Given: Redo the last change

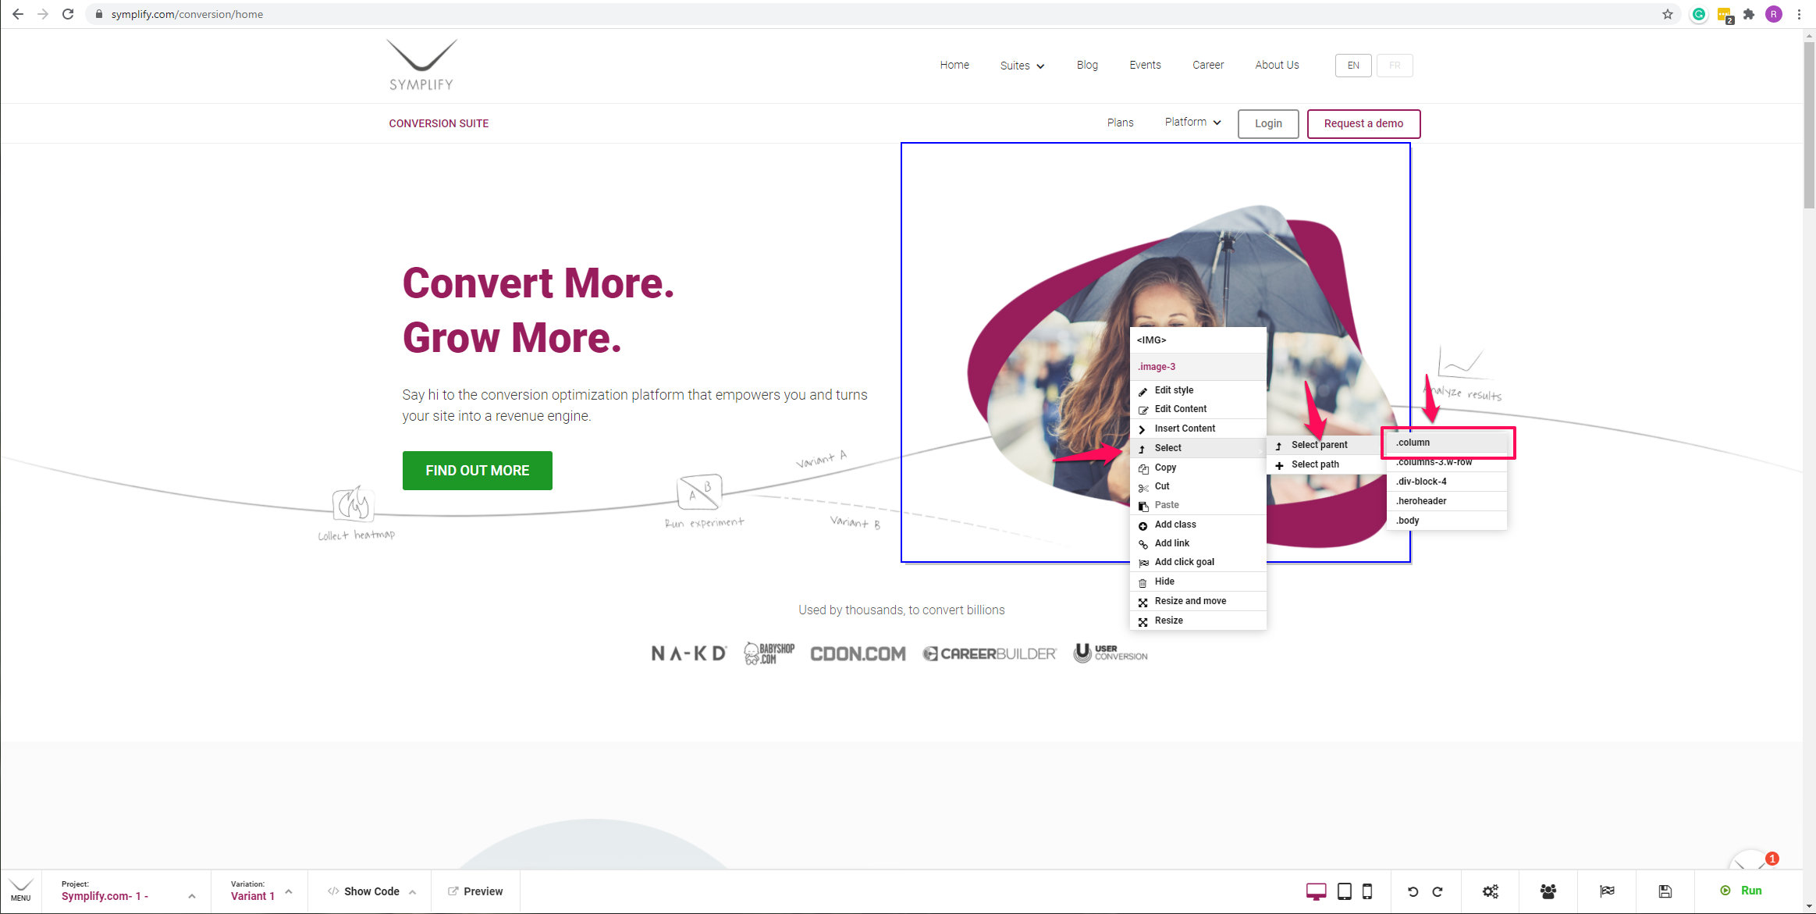Looking at the screenshot, I should coord(1438,891).
